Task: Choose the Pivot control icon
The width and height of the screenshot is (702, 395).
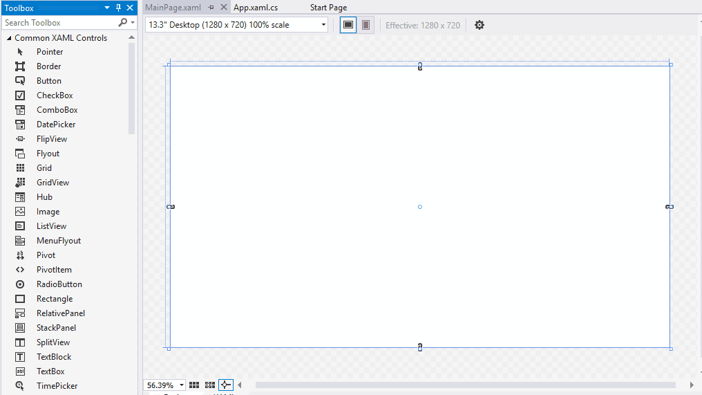Action: point(20,255)
